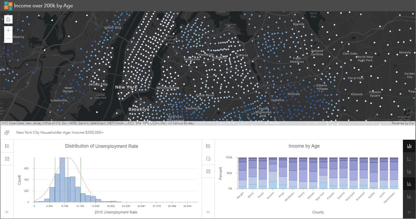The height and width of the screenshot is (219, 416).
Task: Click the Suffolk axis label
Action: click(x=372, y=195)
